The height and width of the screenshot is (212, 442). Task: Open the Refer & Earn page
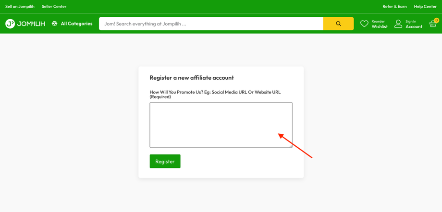tap(394, 6)
